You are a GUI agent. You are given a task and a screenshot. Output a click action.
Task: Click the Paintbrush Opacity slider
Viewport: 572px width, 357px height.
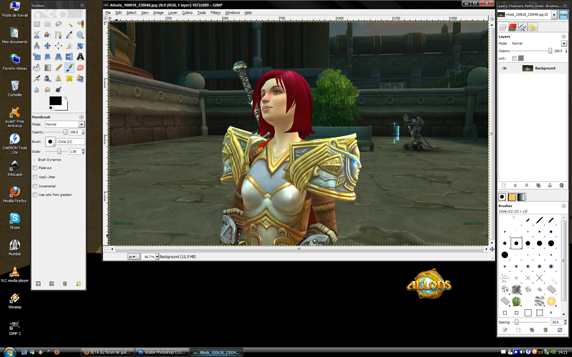click(x=56, y=132)
